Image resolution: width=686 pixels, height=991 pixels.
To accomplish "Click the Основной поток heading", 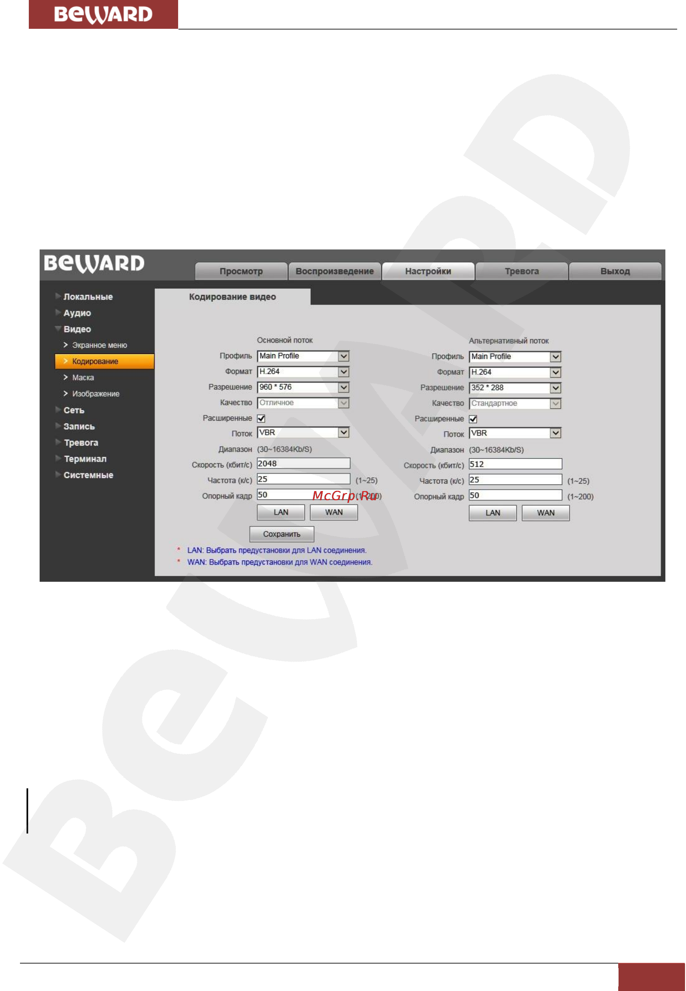I will pos(285,340).
